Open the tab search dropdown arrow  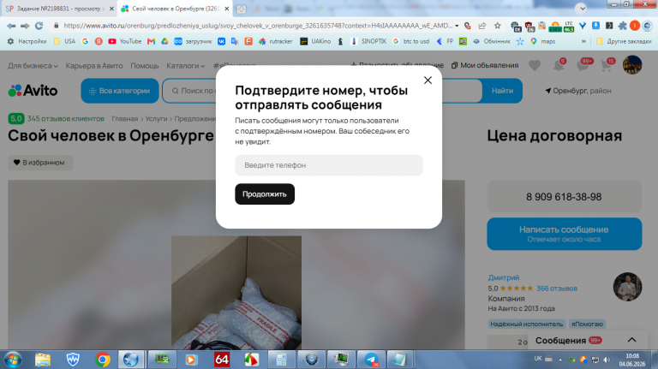[581, 8]
